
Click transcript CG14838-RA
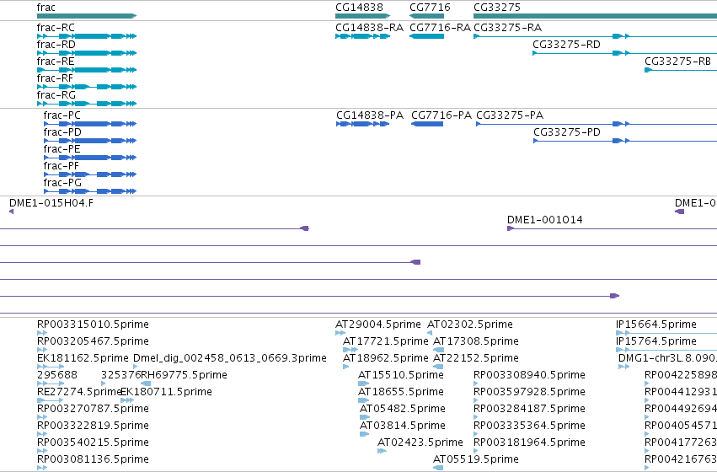[362, 36]
